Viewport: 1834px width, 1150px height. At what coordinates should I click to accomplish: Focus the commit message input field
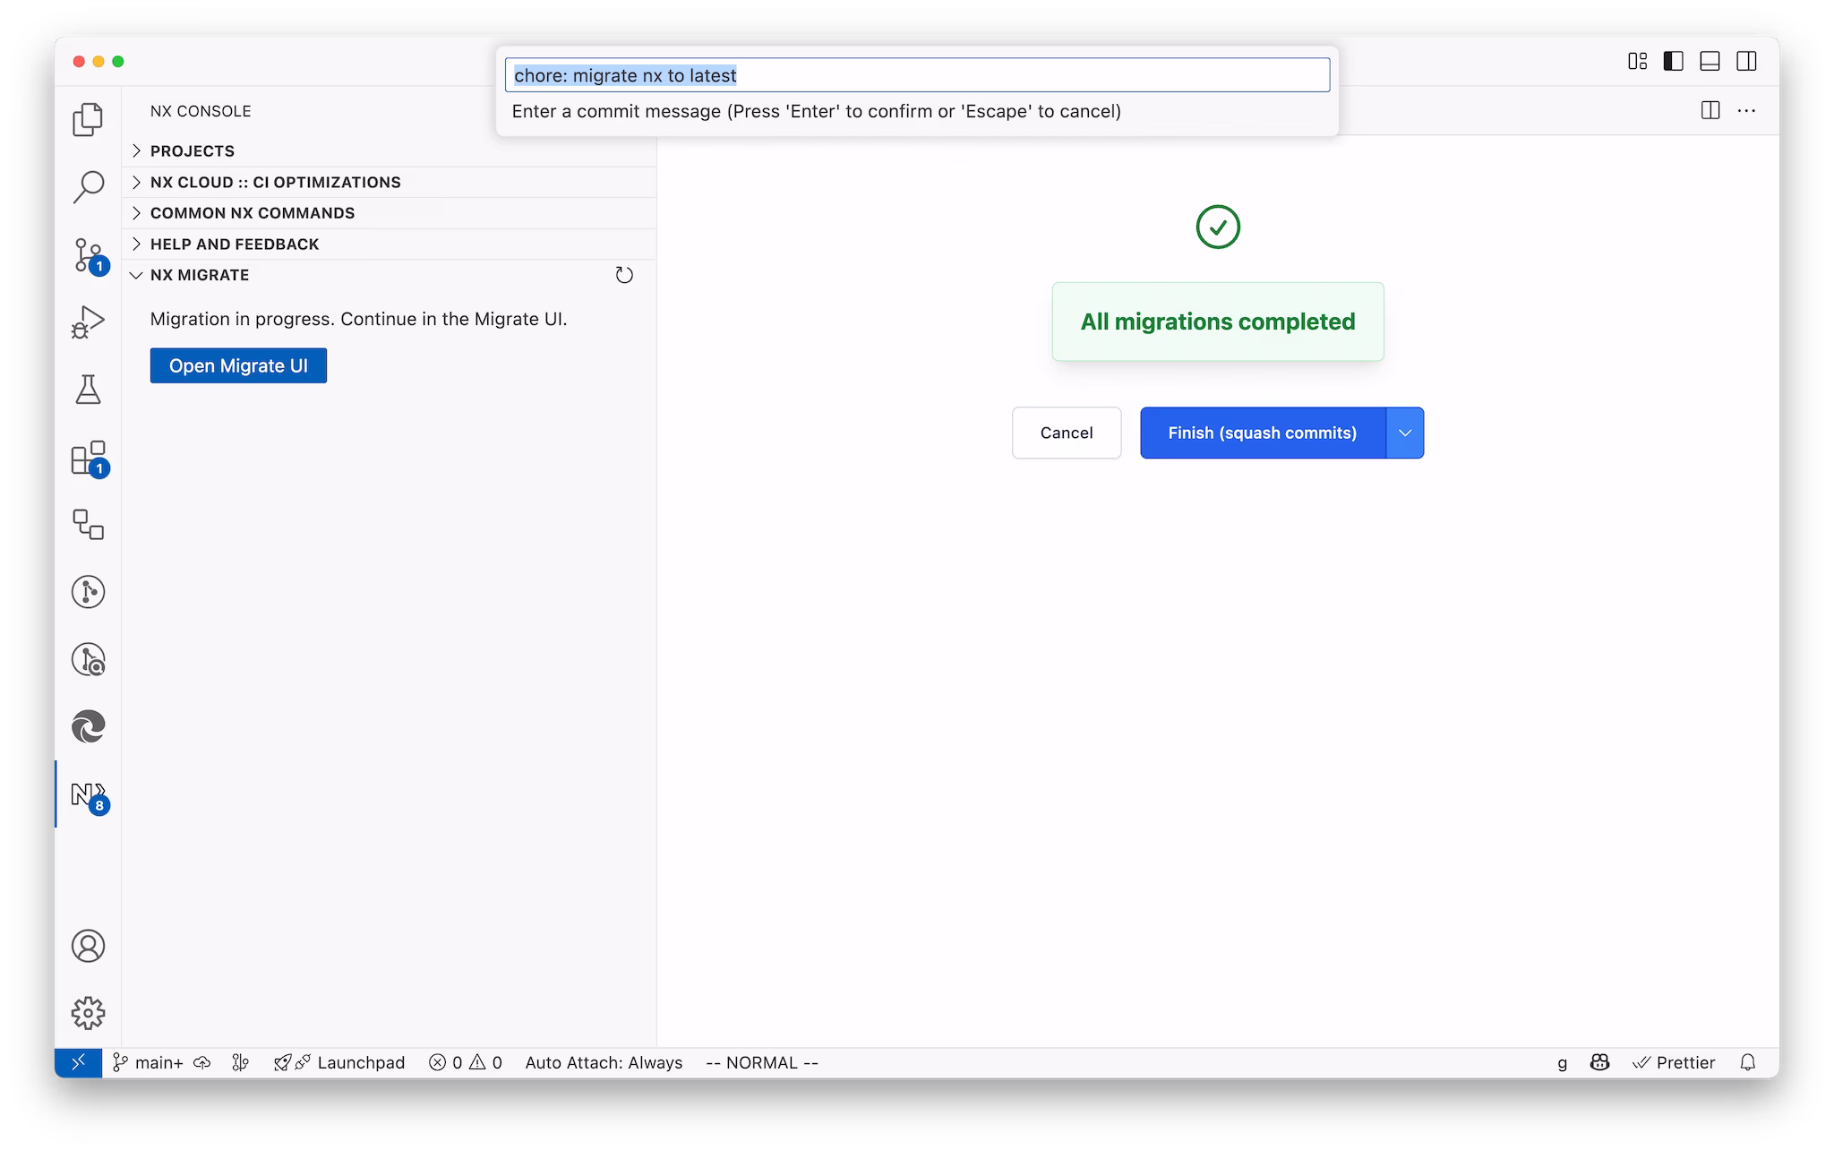pos(916,74)
